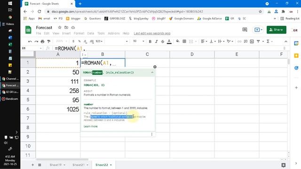Open the Edit menu

[47, 33]
